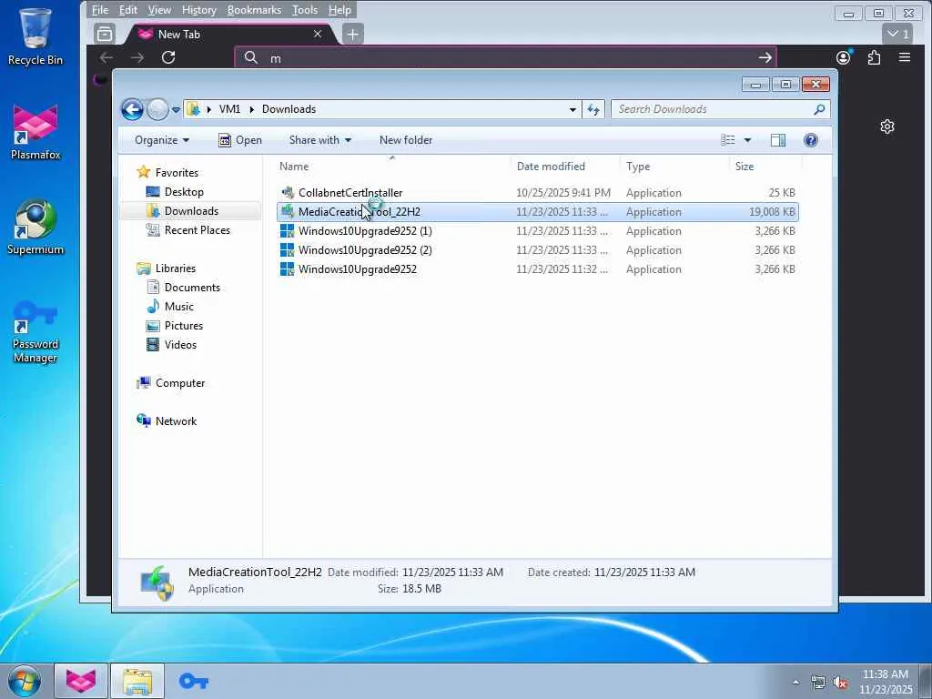The image size is (932, 699).
Task: Click the taskbar clock
Action: click(x=886, y=682)
